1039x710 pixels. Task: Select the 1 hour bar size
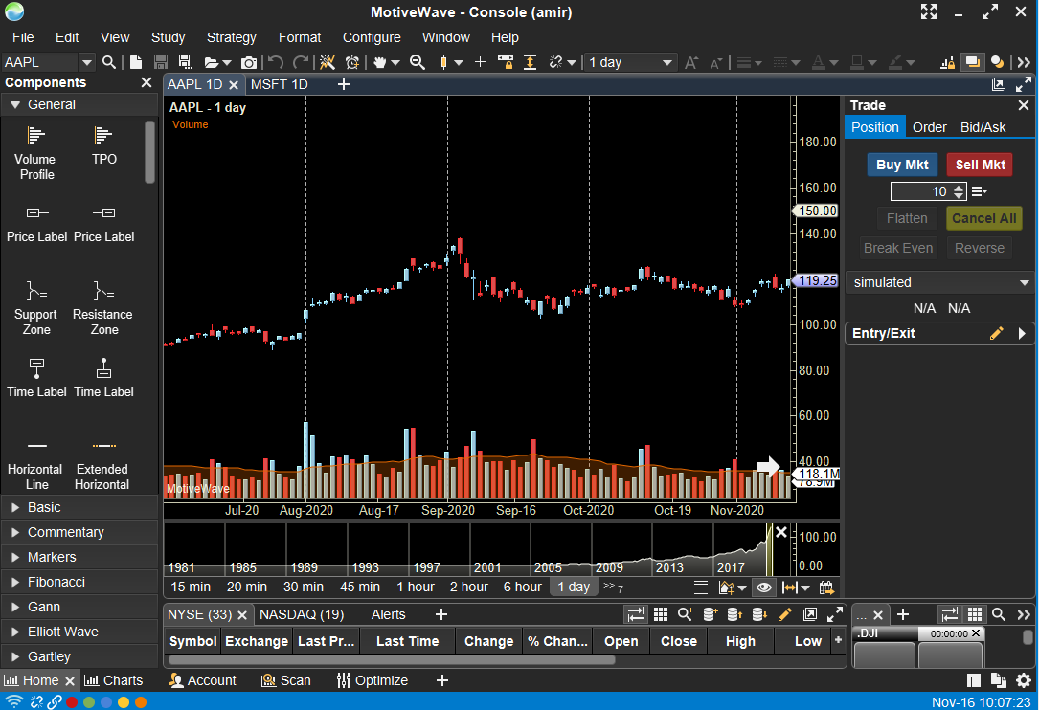tap(416, 587)
